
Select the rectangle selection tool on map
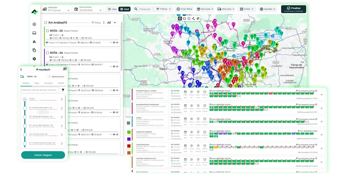(x=184, y=18)
